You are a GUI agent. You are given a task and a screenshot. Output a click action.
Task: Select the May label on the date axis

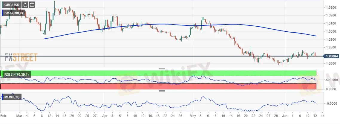[193, 115]
